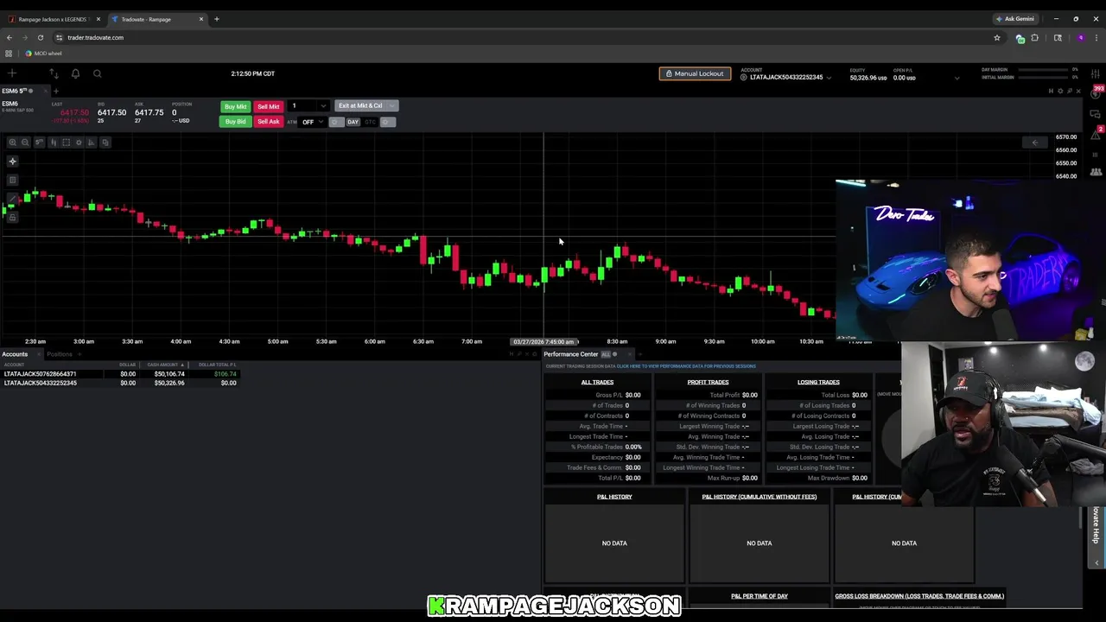Click the Ask Gemini button
This screenshot has width=1106, height=622.
1014,19
